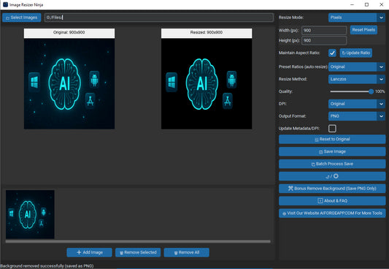This screenshot has width=389, height=269.
Task: Open the Resize Method Lanczos dropdown
Action: (356, 79)
